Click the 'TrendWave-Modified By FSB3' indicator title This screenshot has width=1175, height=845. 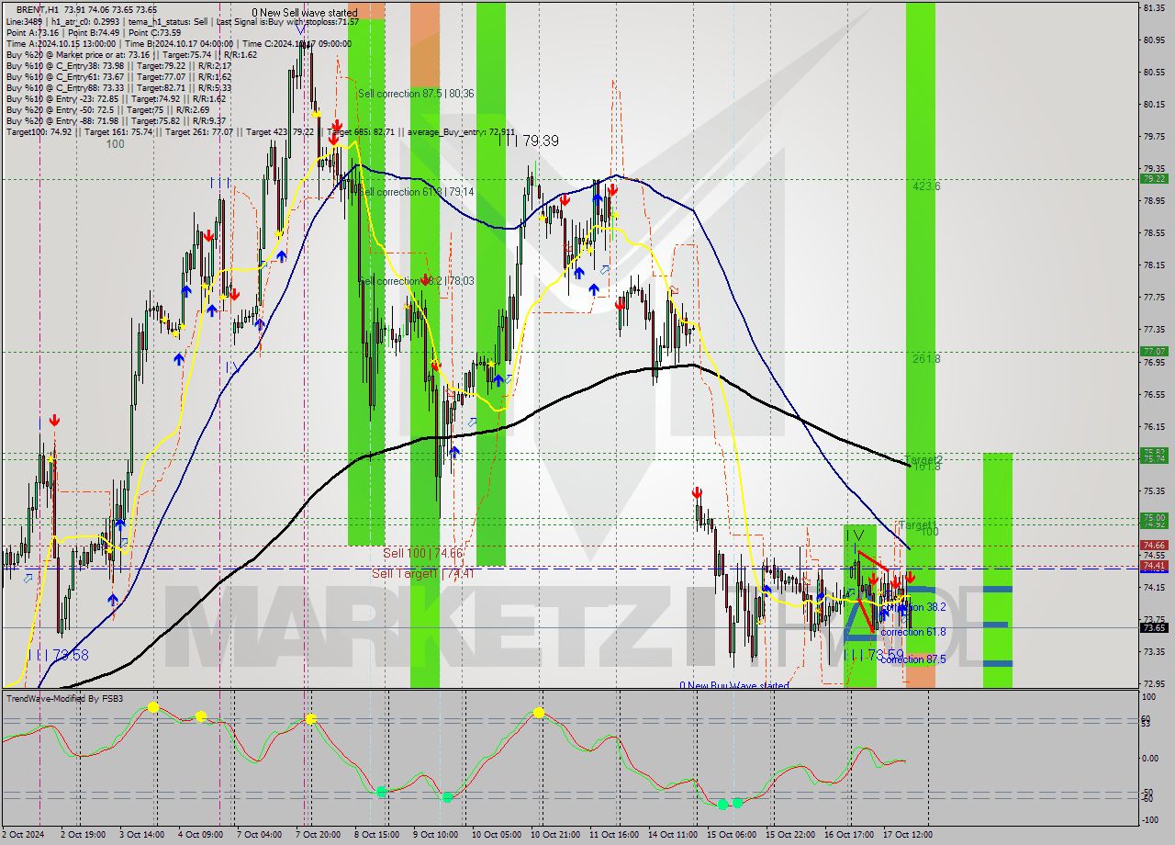coord(64,699)
